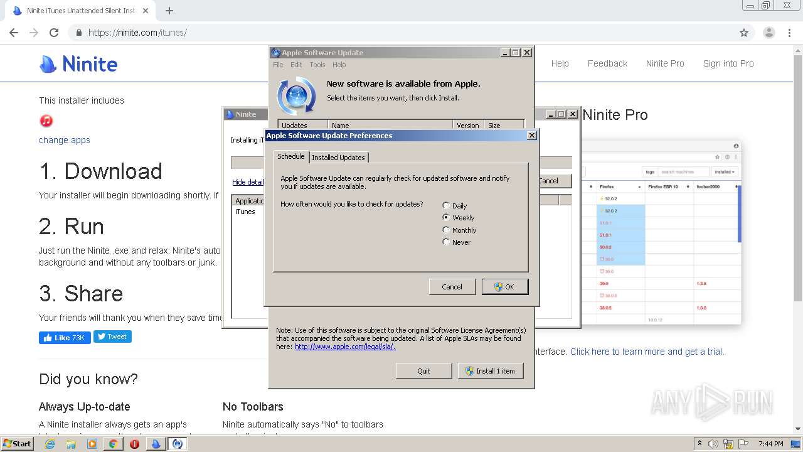Image resolution: width=803 pixels, height=452 pixels.
Task: Sort updates by the Name column header
Action: point(390,125)
